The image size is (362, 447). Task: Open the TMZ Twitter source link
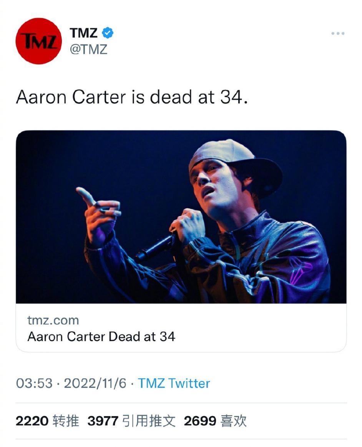click(174, 383)
